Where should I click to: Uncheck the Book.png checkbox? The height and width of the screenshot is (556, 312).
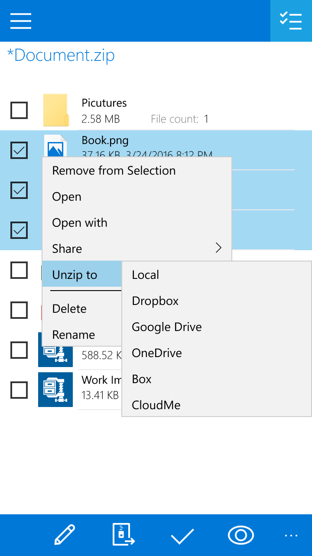coord(19,150)
